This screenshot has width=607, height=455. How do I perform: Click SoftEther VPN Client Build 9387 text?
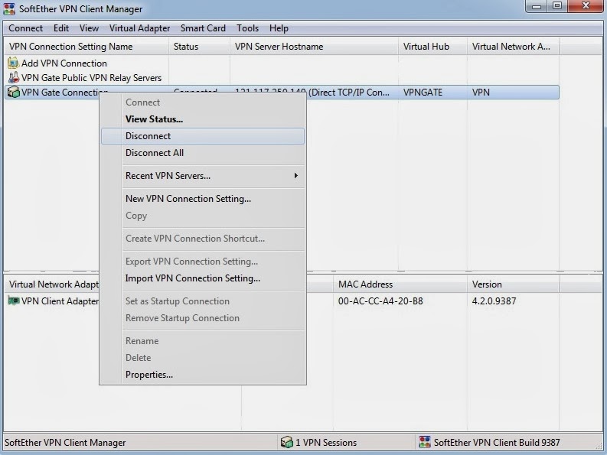pos(497,442)
